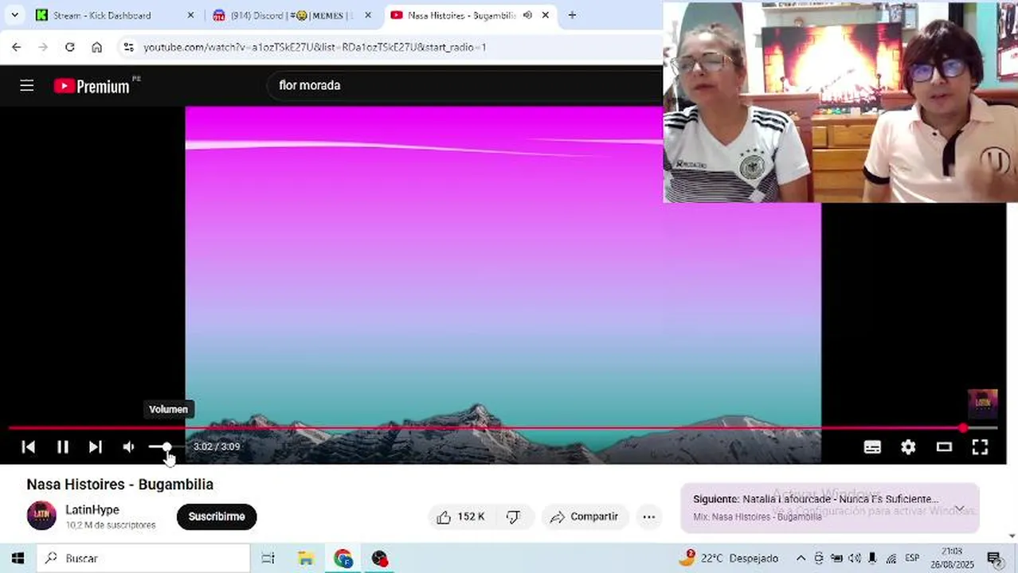
Task: Open the tab search dropdown arrow
Action: point(14,15)
